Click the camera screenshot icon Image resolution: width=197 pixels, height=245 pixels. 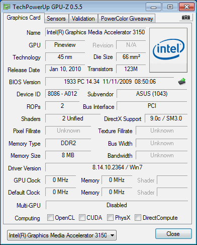pyautogui.click(x=186, y=17)
